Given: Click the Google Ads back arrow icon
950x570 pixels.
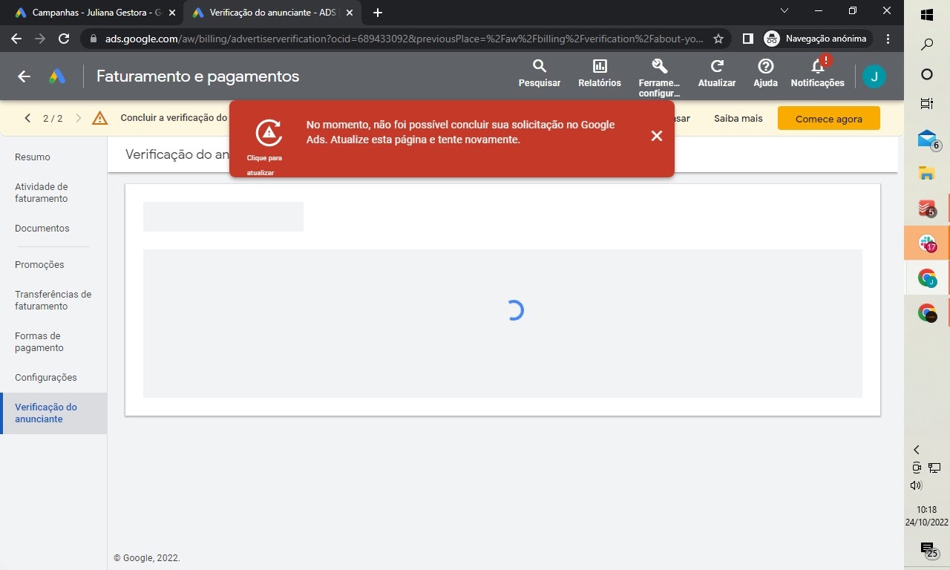Looking at the screenshot, I should click(24, 76).
